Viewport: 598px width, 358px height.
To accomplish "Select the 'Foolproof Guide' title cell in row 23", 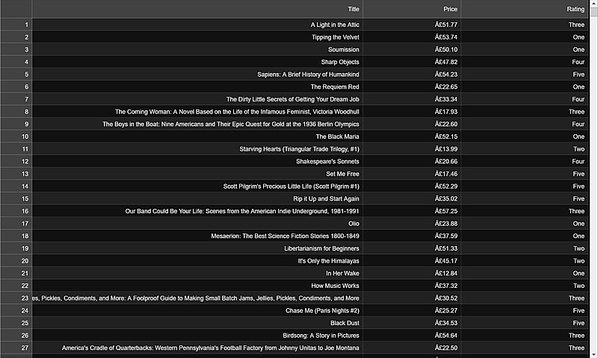I will [x=197, y=298].
